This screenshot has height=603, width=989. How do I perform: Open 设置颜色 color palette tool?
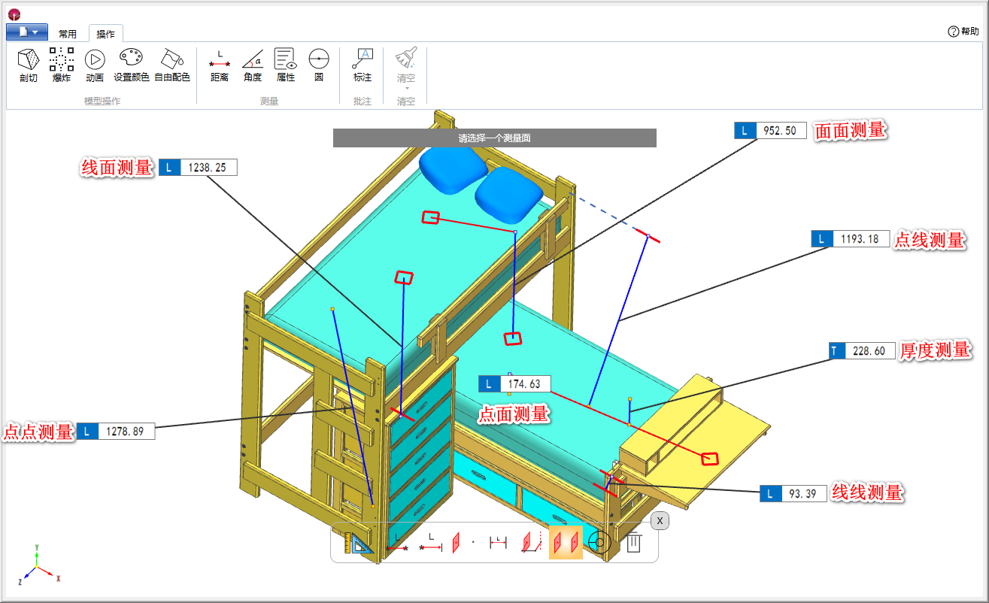pos(132,65)
